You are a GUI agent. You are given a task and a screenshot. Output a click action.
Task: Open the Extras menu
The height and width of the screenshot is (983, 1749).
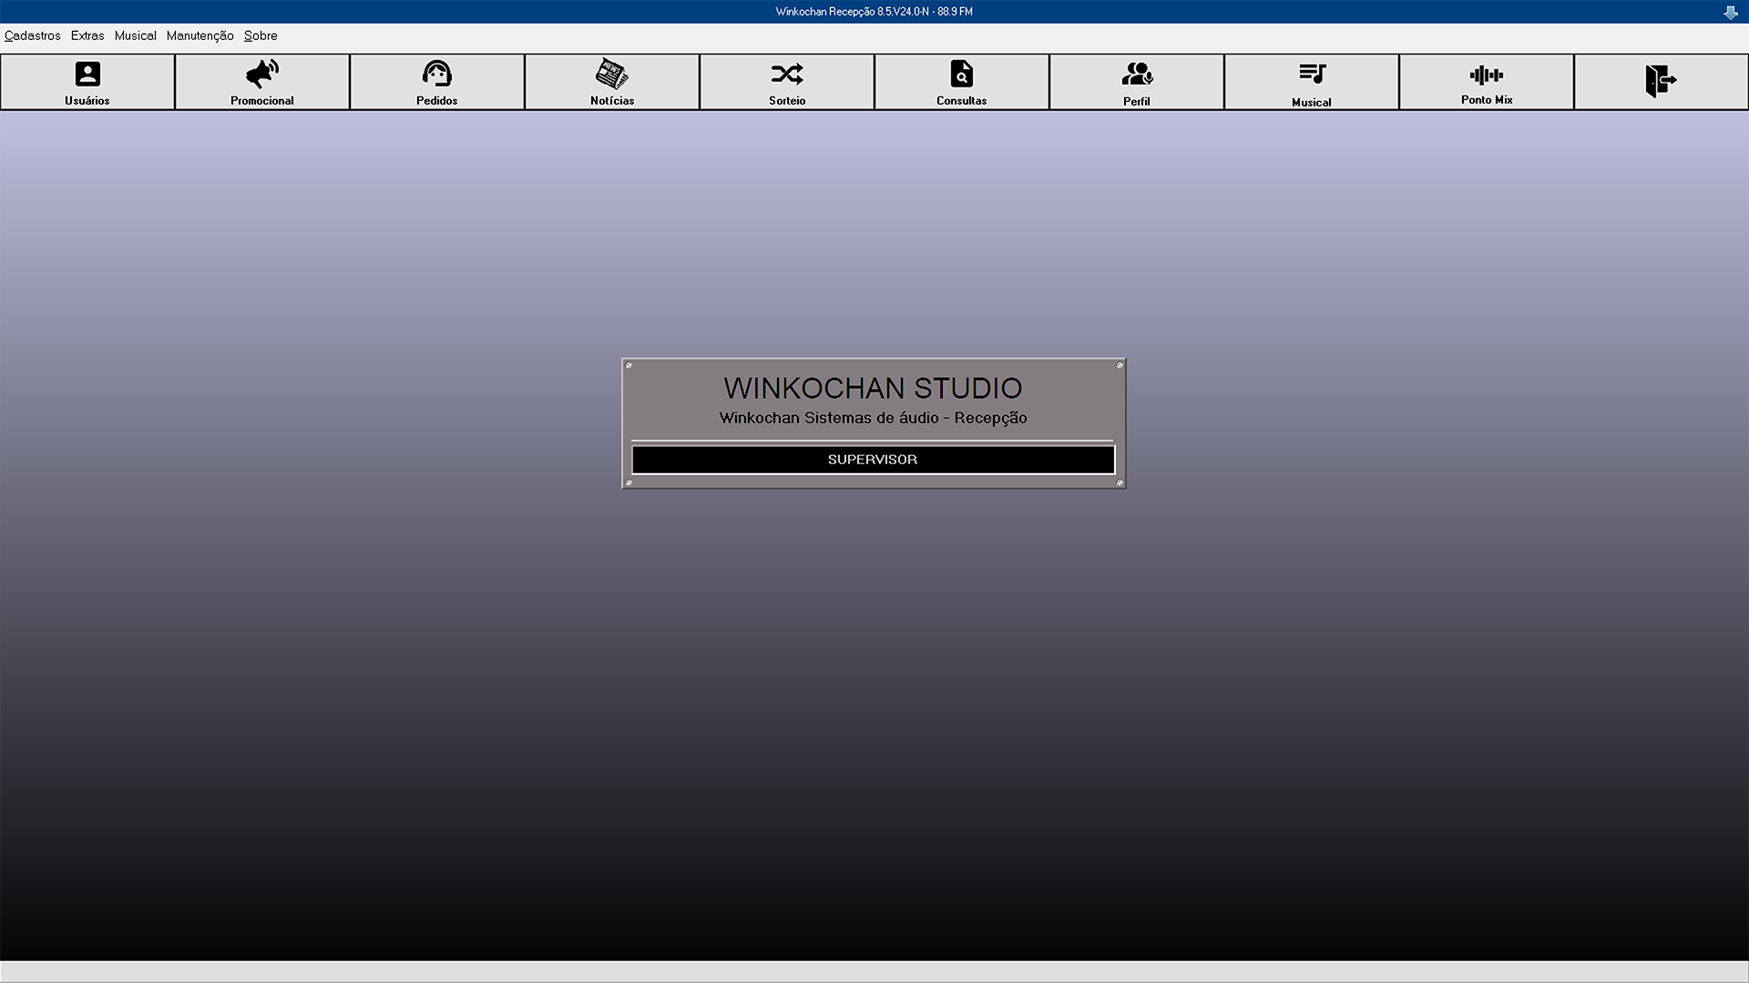[x=87, y=35]
